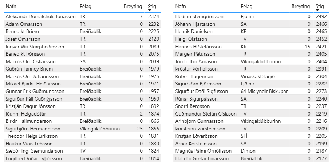Click the Vinaskákfélagið cell for Róbert Lagerman
This screenshot has width=332, height=165.
(258, 76)
